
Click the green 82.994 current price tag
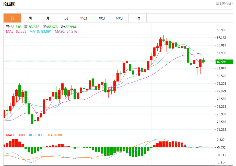(x=224, y=62)
